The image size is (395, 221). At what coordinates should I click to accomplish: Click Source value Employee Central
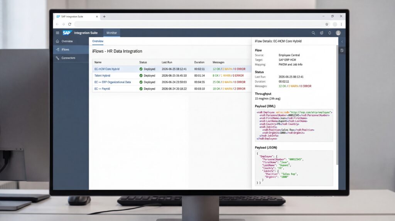point(289,55)
